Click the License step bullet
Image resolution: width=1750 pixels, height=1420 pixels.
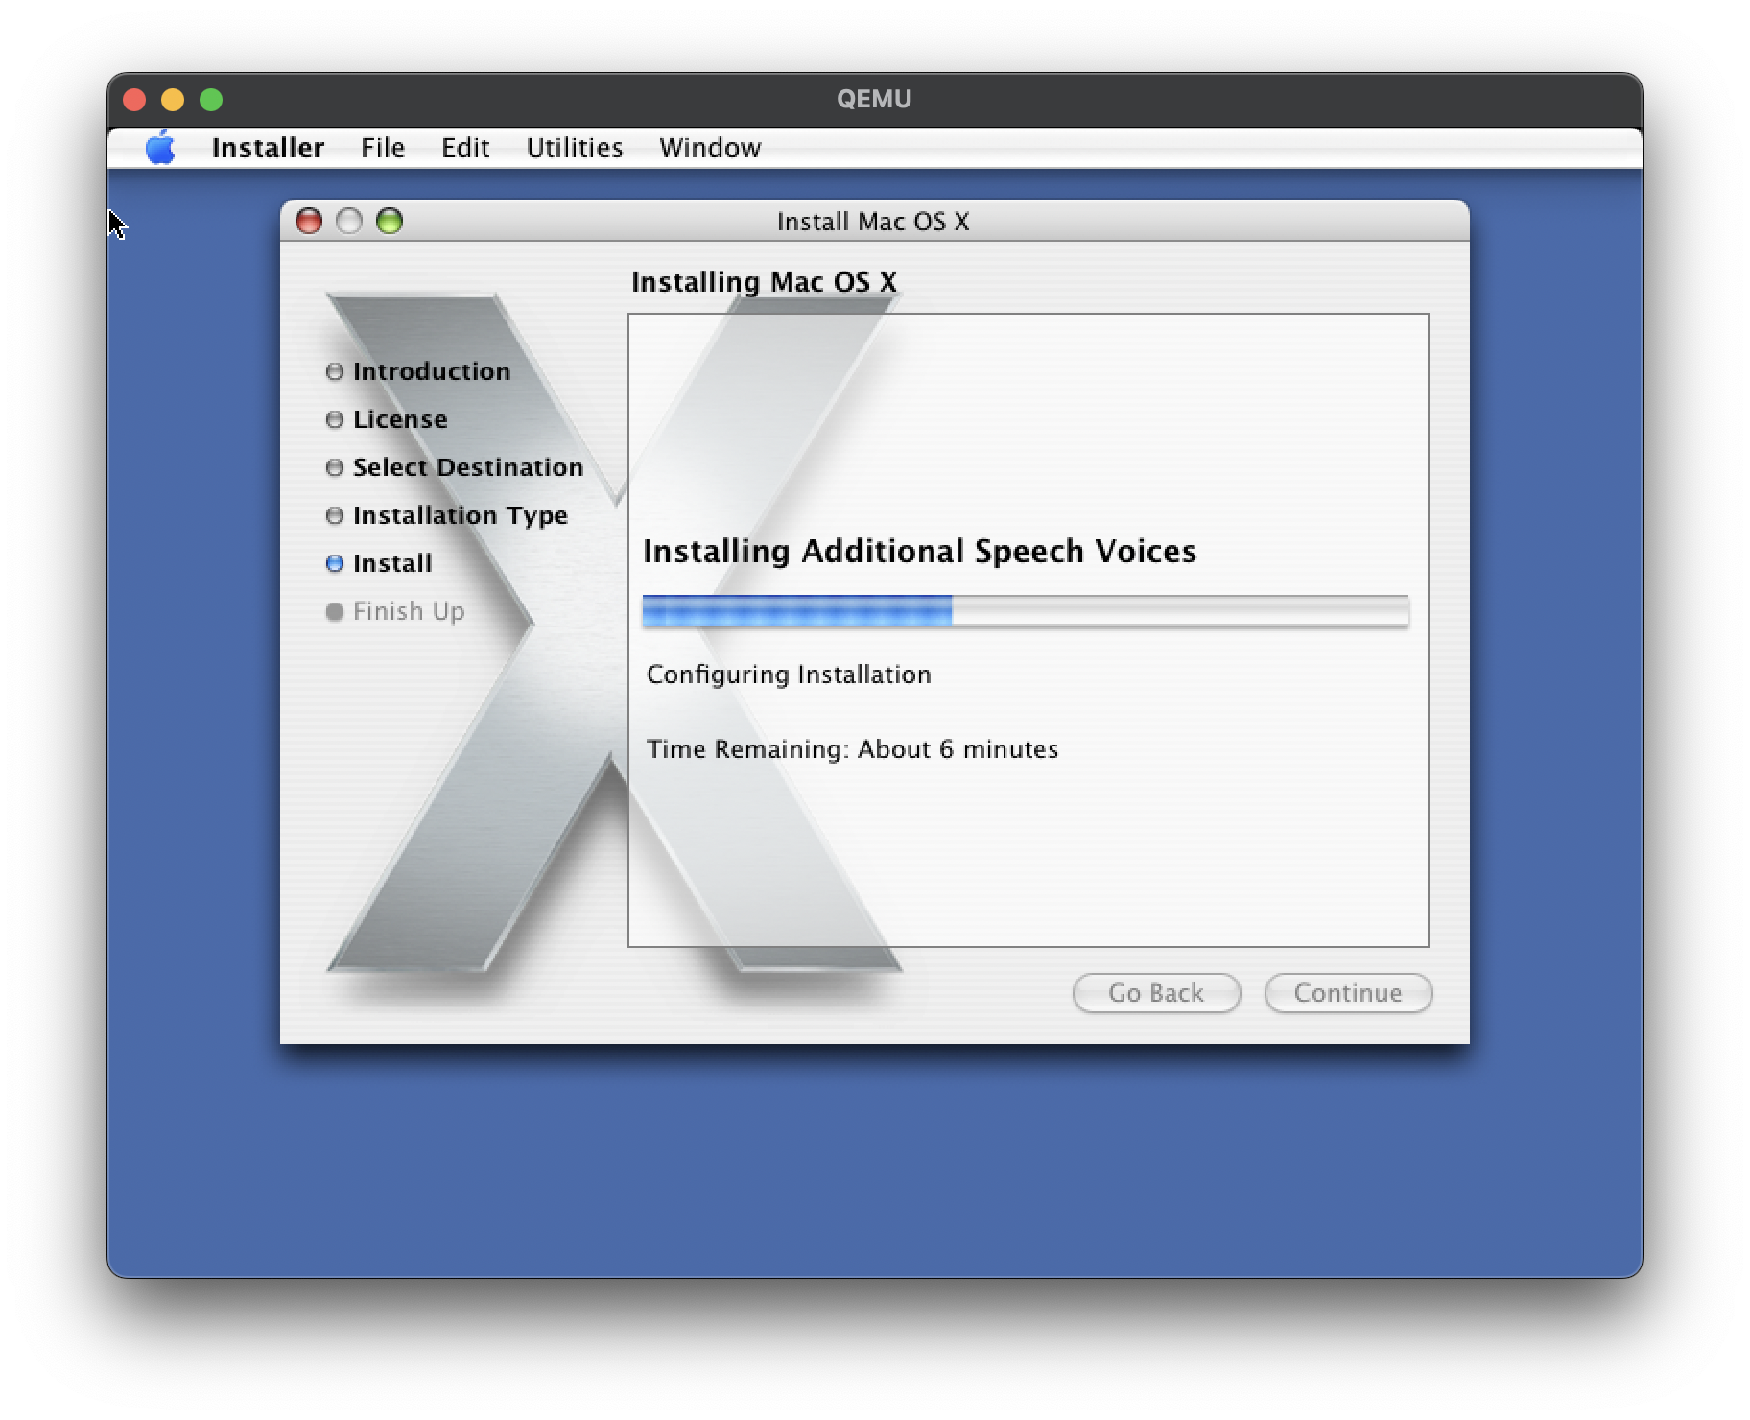point(335,419)
